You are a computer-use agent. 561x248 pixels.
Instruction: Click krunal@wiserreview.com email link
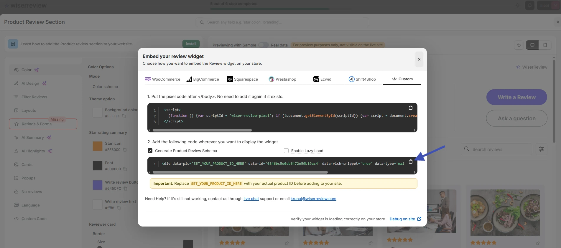point(313,199)
